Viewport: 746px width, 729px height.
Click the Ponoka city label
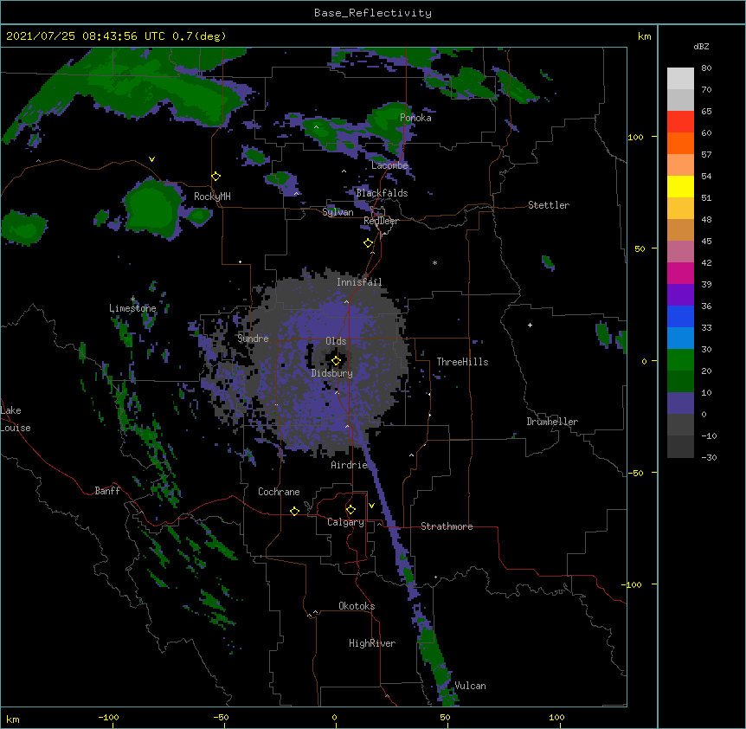(x=415, y=118)
